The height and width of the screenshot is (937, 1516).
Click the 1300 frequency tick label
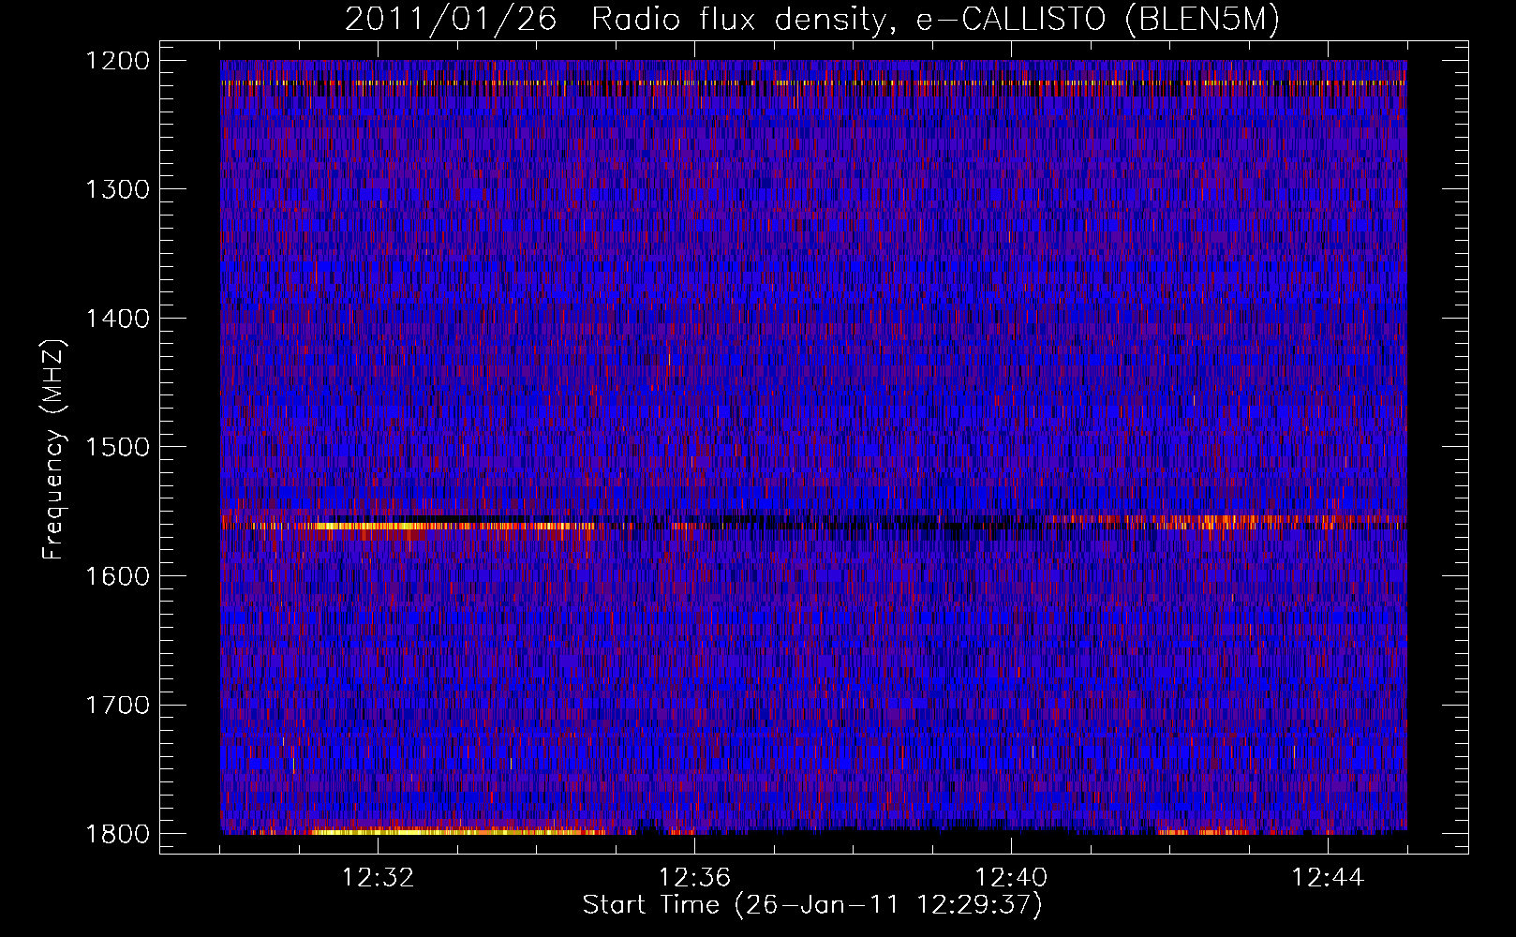[x=117, y=189]
